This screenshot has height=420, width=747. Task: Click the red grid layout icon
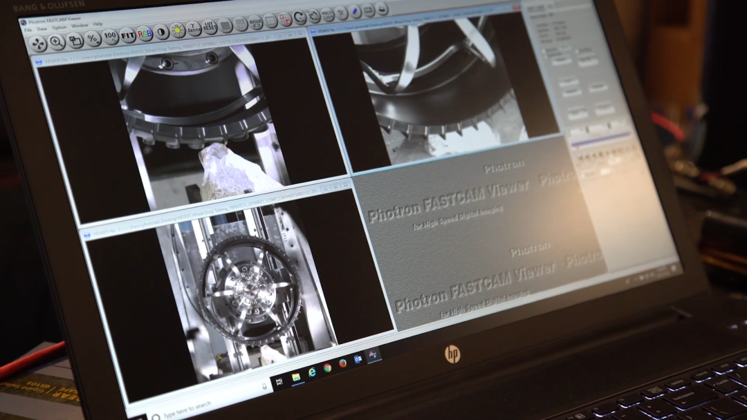(x=285, y=19)
